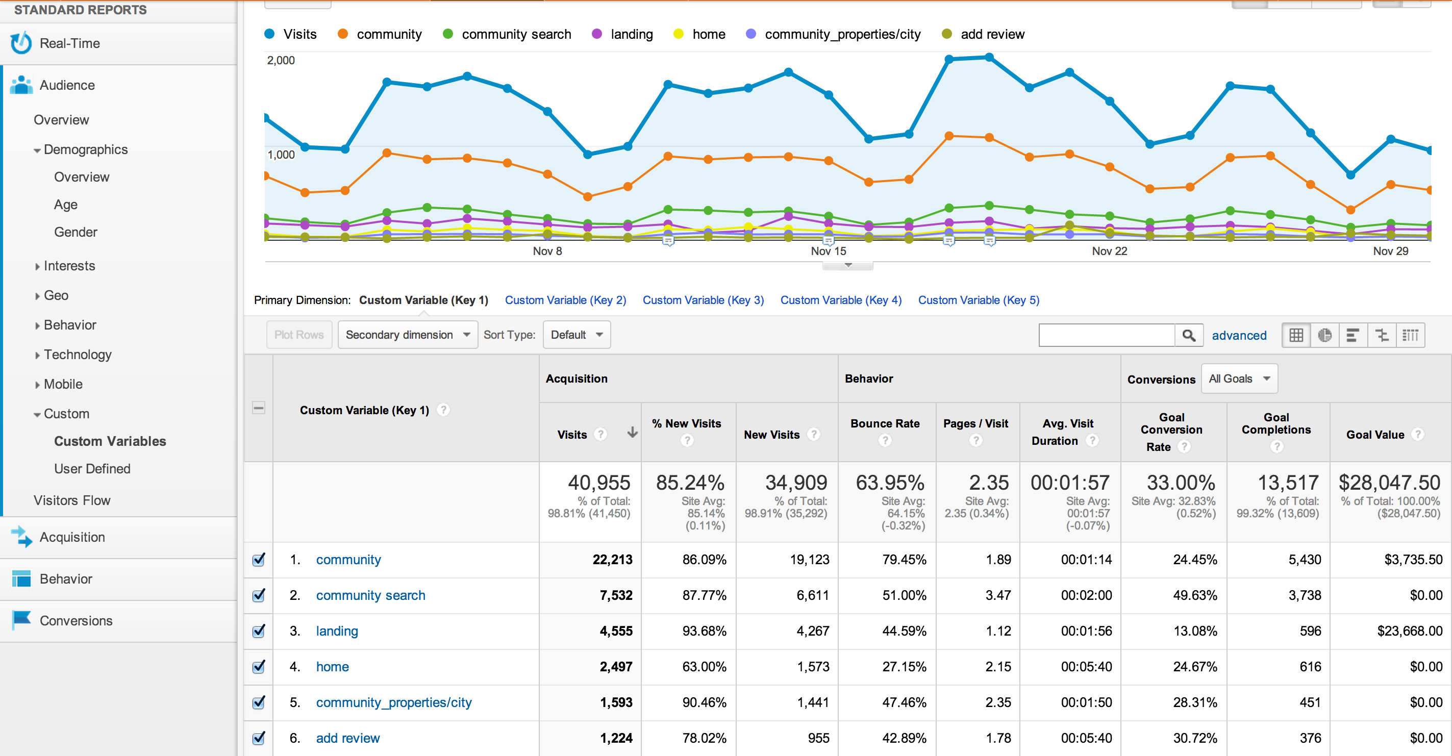Viewport: 1452px width, 756px height.
Task: Open Real-Time reports icon
Action: [x=21, y=43]
